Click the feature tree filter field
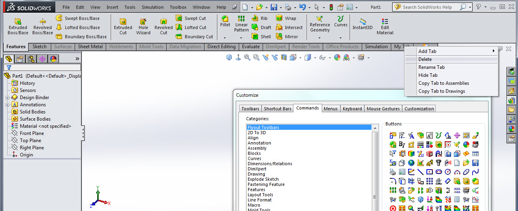 click(x=42, y=68)
